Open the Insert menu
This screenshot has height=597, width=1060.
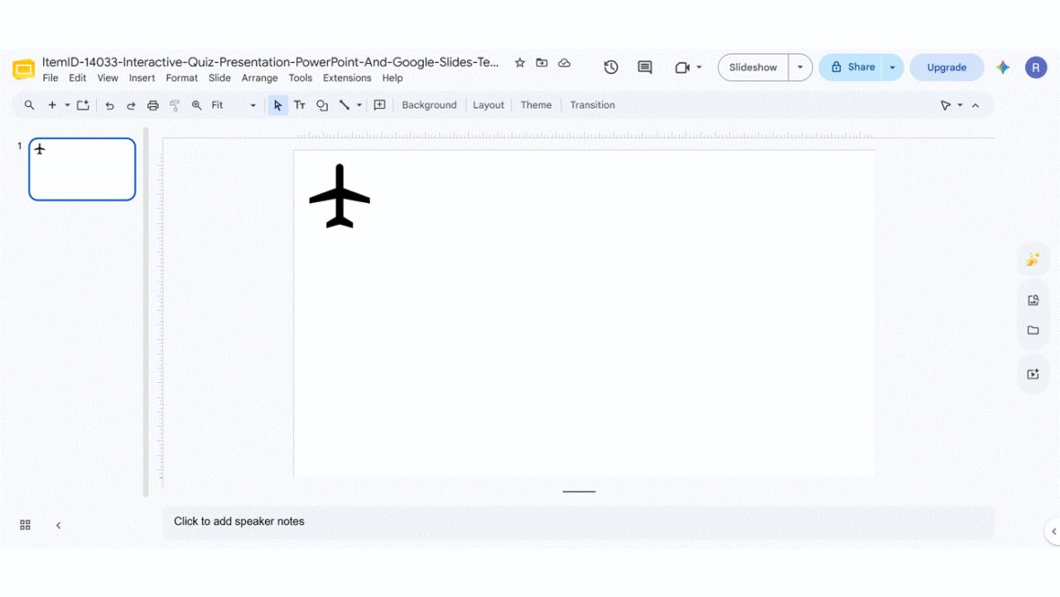tap(142, 78)
